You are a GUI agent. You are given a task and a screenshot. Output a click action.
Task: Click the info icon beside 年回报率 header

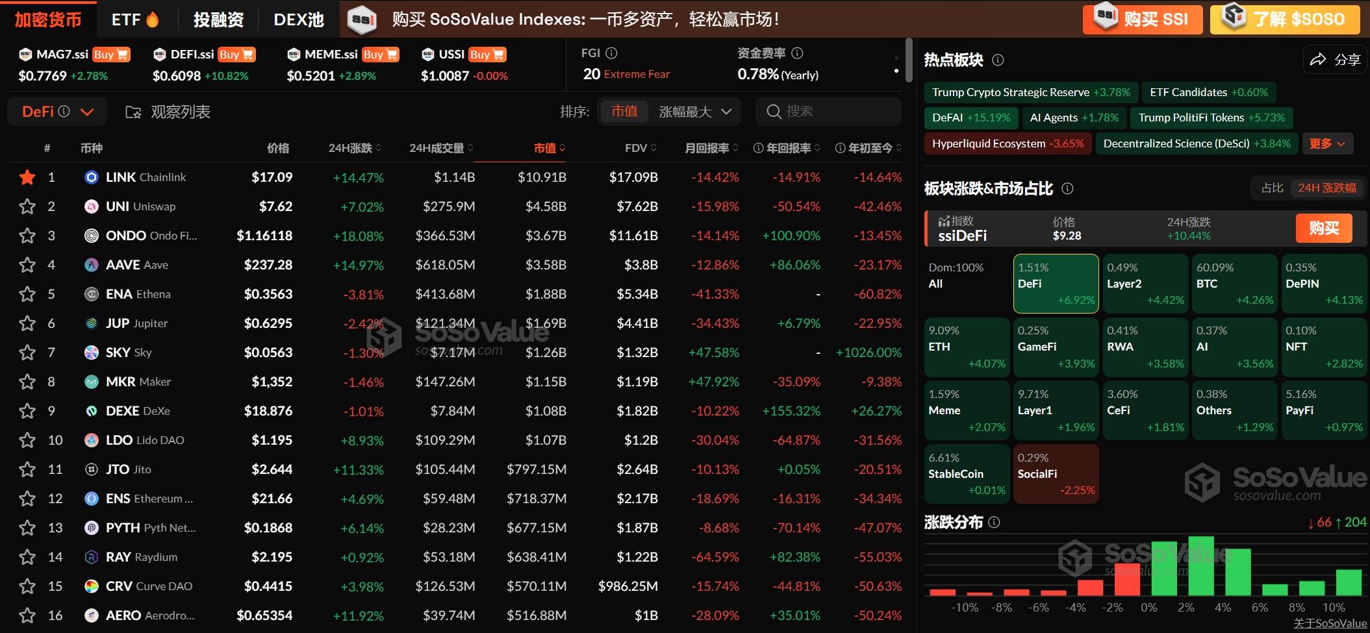pyautogui.click(x=758, y=148)
